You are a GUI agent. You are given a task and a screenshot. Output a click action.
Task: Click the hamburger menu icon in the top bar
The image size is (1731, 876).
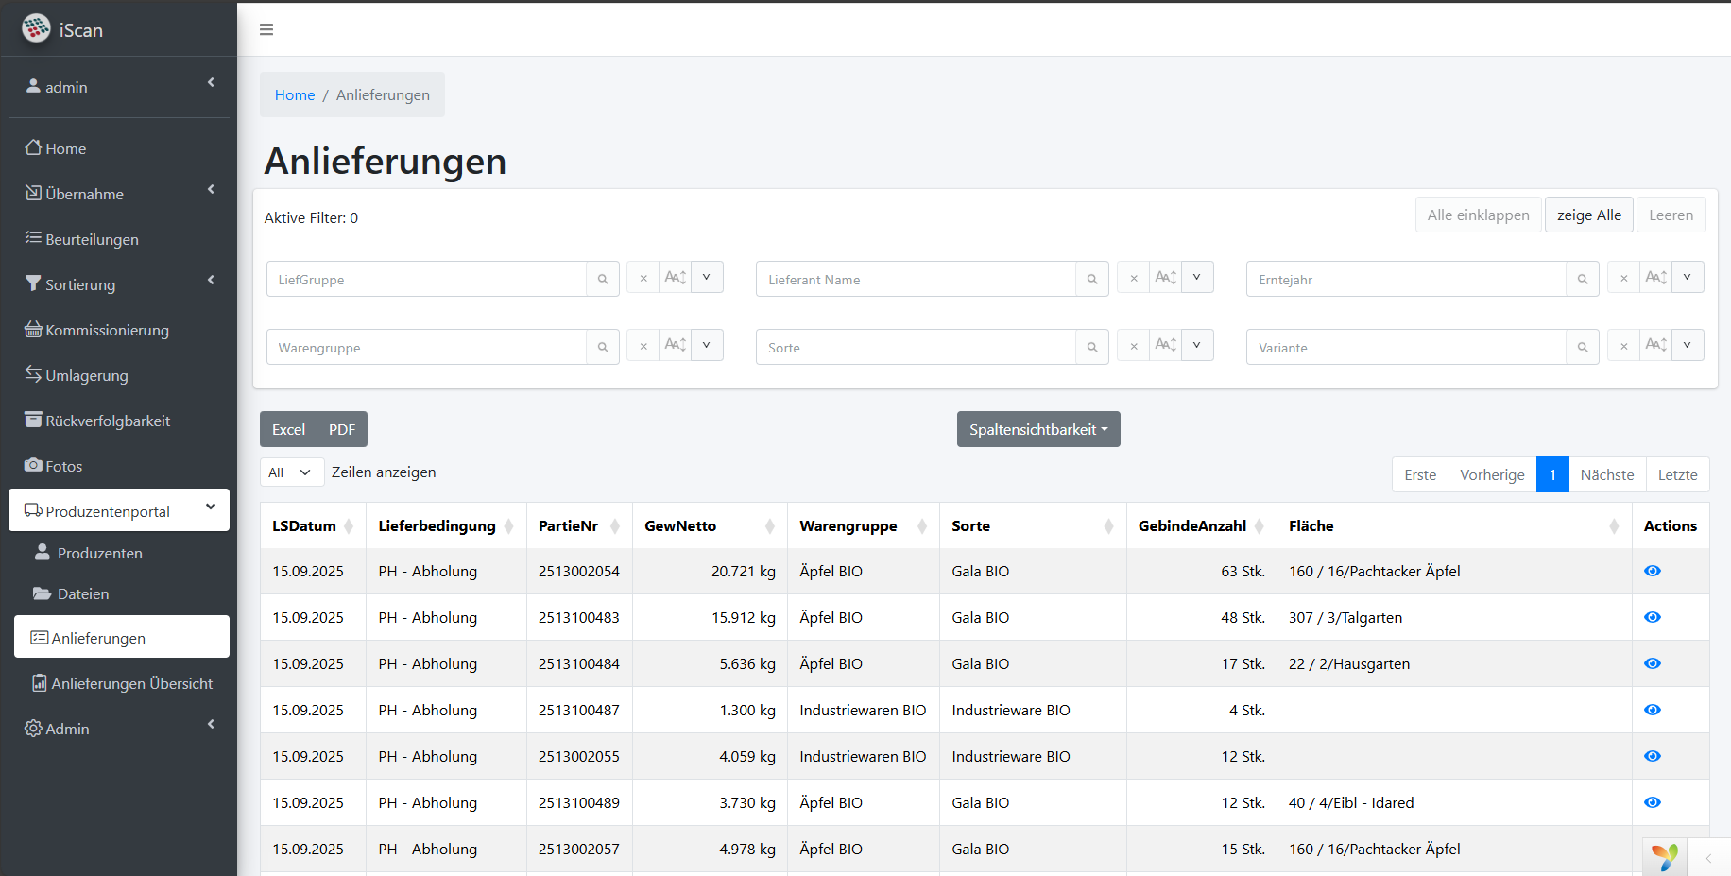[x=266, y=30]
